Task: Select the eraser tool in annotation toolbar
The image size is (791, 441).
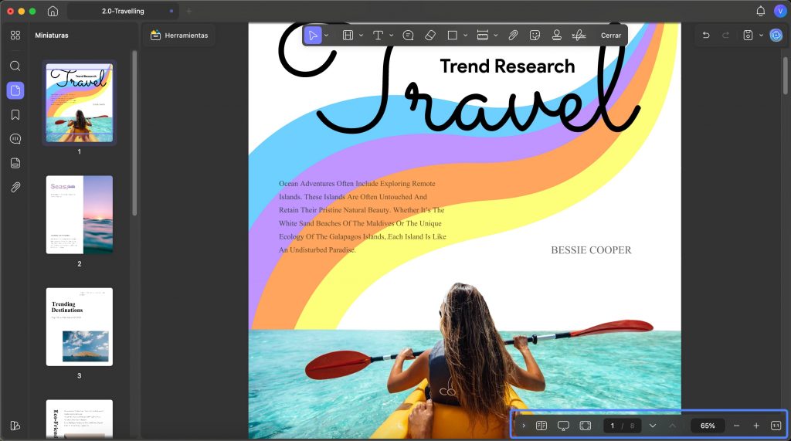Action: pyautogui.click(x=430, y=36)
